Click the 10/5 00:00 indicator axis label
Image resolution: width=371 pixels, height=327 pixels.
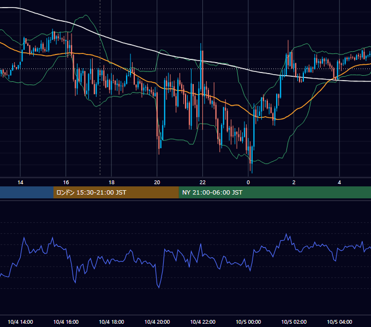tap(248, 322)
